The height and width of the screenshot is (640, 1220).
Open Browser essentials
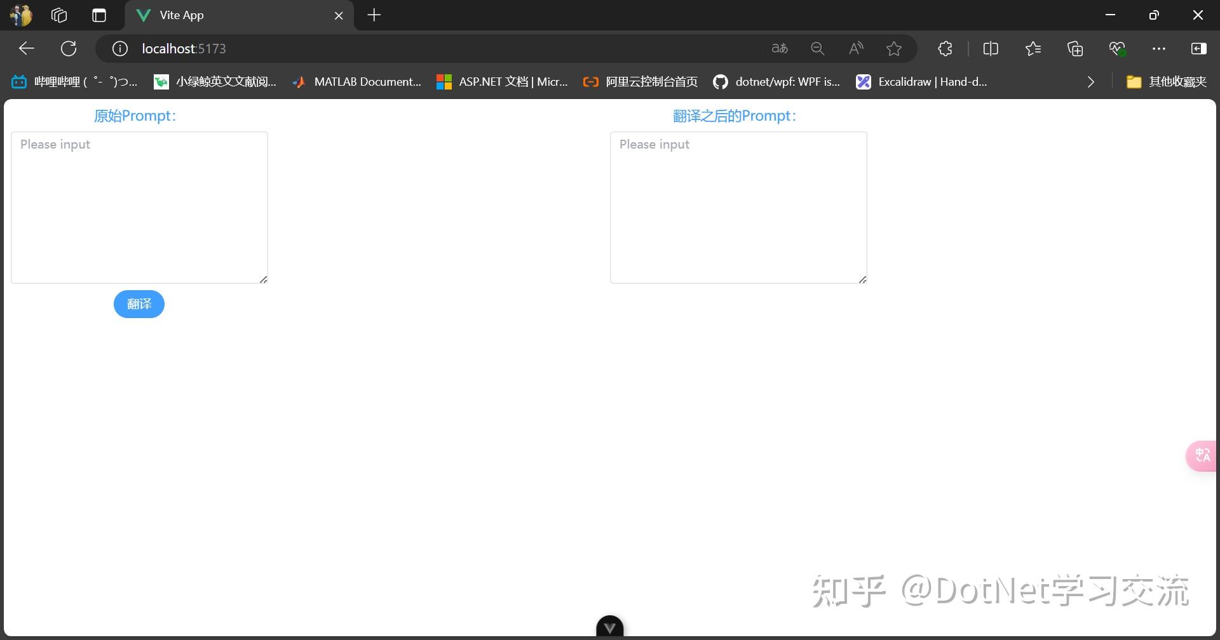(x=1117, y=48)
